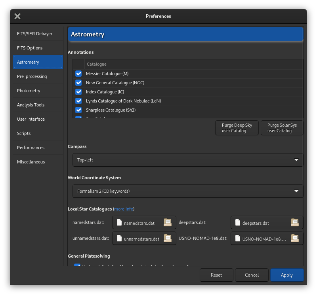This screenshot has width=317, height=296.
Task: Select the FITS/SER Debayer section
Action: [x=34, y=34]
